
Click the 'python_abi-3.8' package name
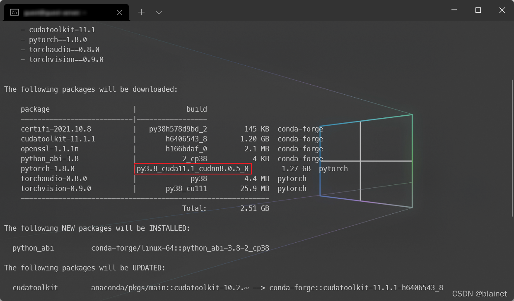50,159
